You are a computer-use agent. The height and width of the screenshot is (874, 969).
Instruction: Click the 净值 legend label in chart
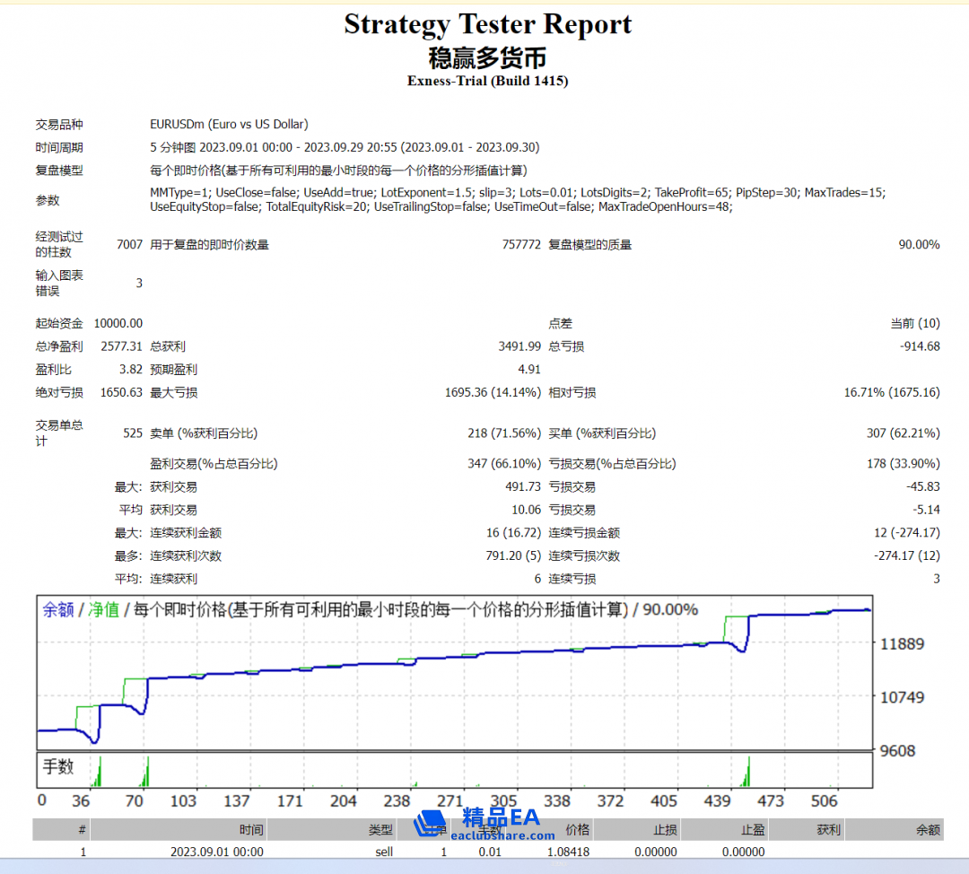[103, 610]
